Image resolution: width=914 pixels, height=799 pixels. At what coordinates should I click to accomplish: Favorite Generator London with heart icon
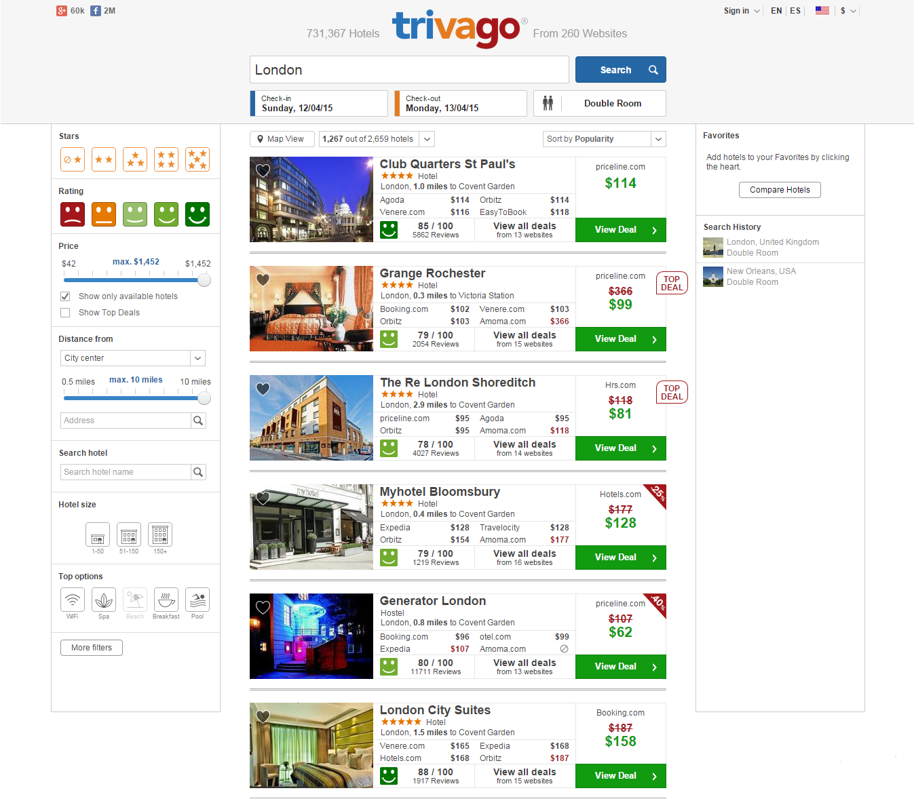click(x=263, y=608)
